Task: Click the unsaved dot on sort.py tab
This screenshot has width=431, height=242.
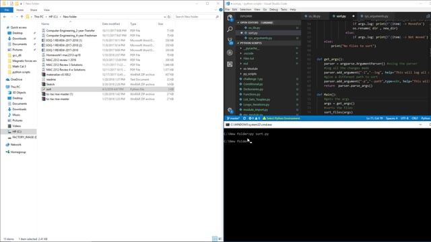Action: click(x=354, y=16)
